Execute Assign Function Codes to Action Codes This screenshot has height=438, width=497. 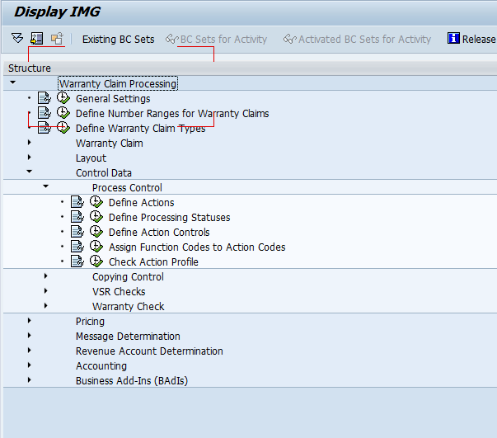[x=96, y=247]
